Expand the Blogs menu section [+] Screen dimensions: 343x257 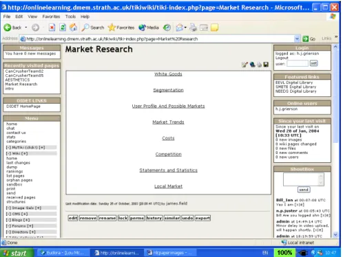[27, 220]
